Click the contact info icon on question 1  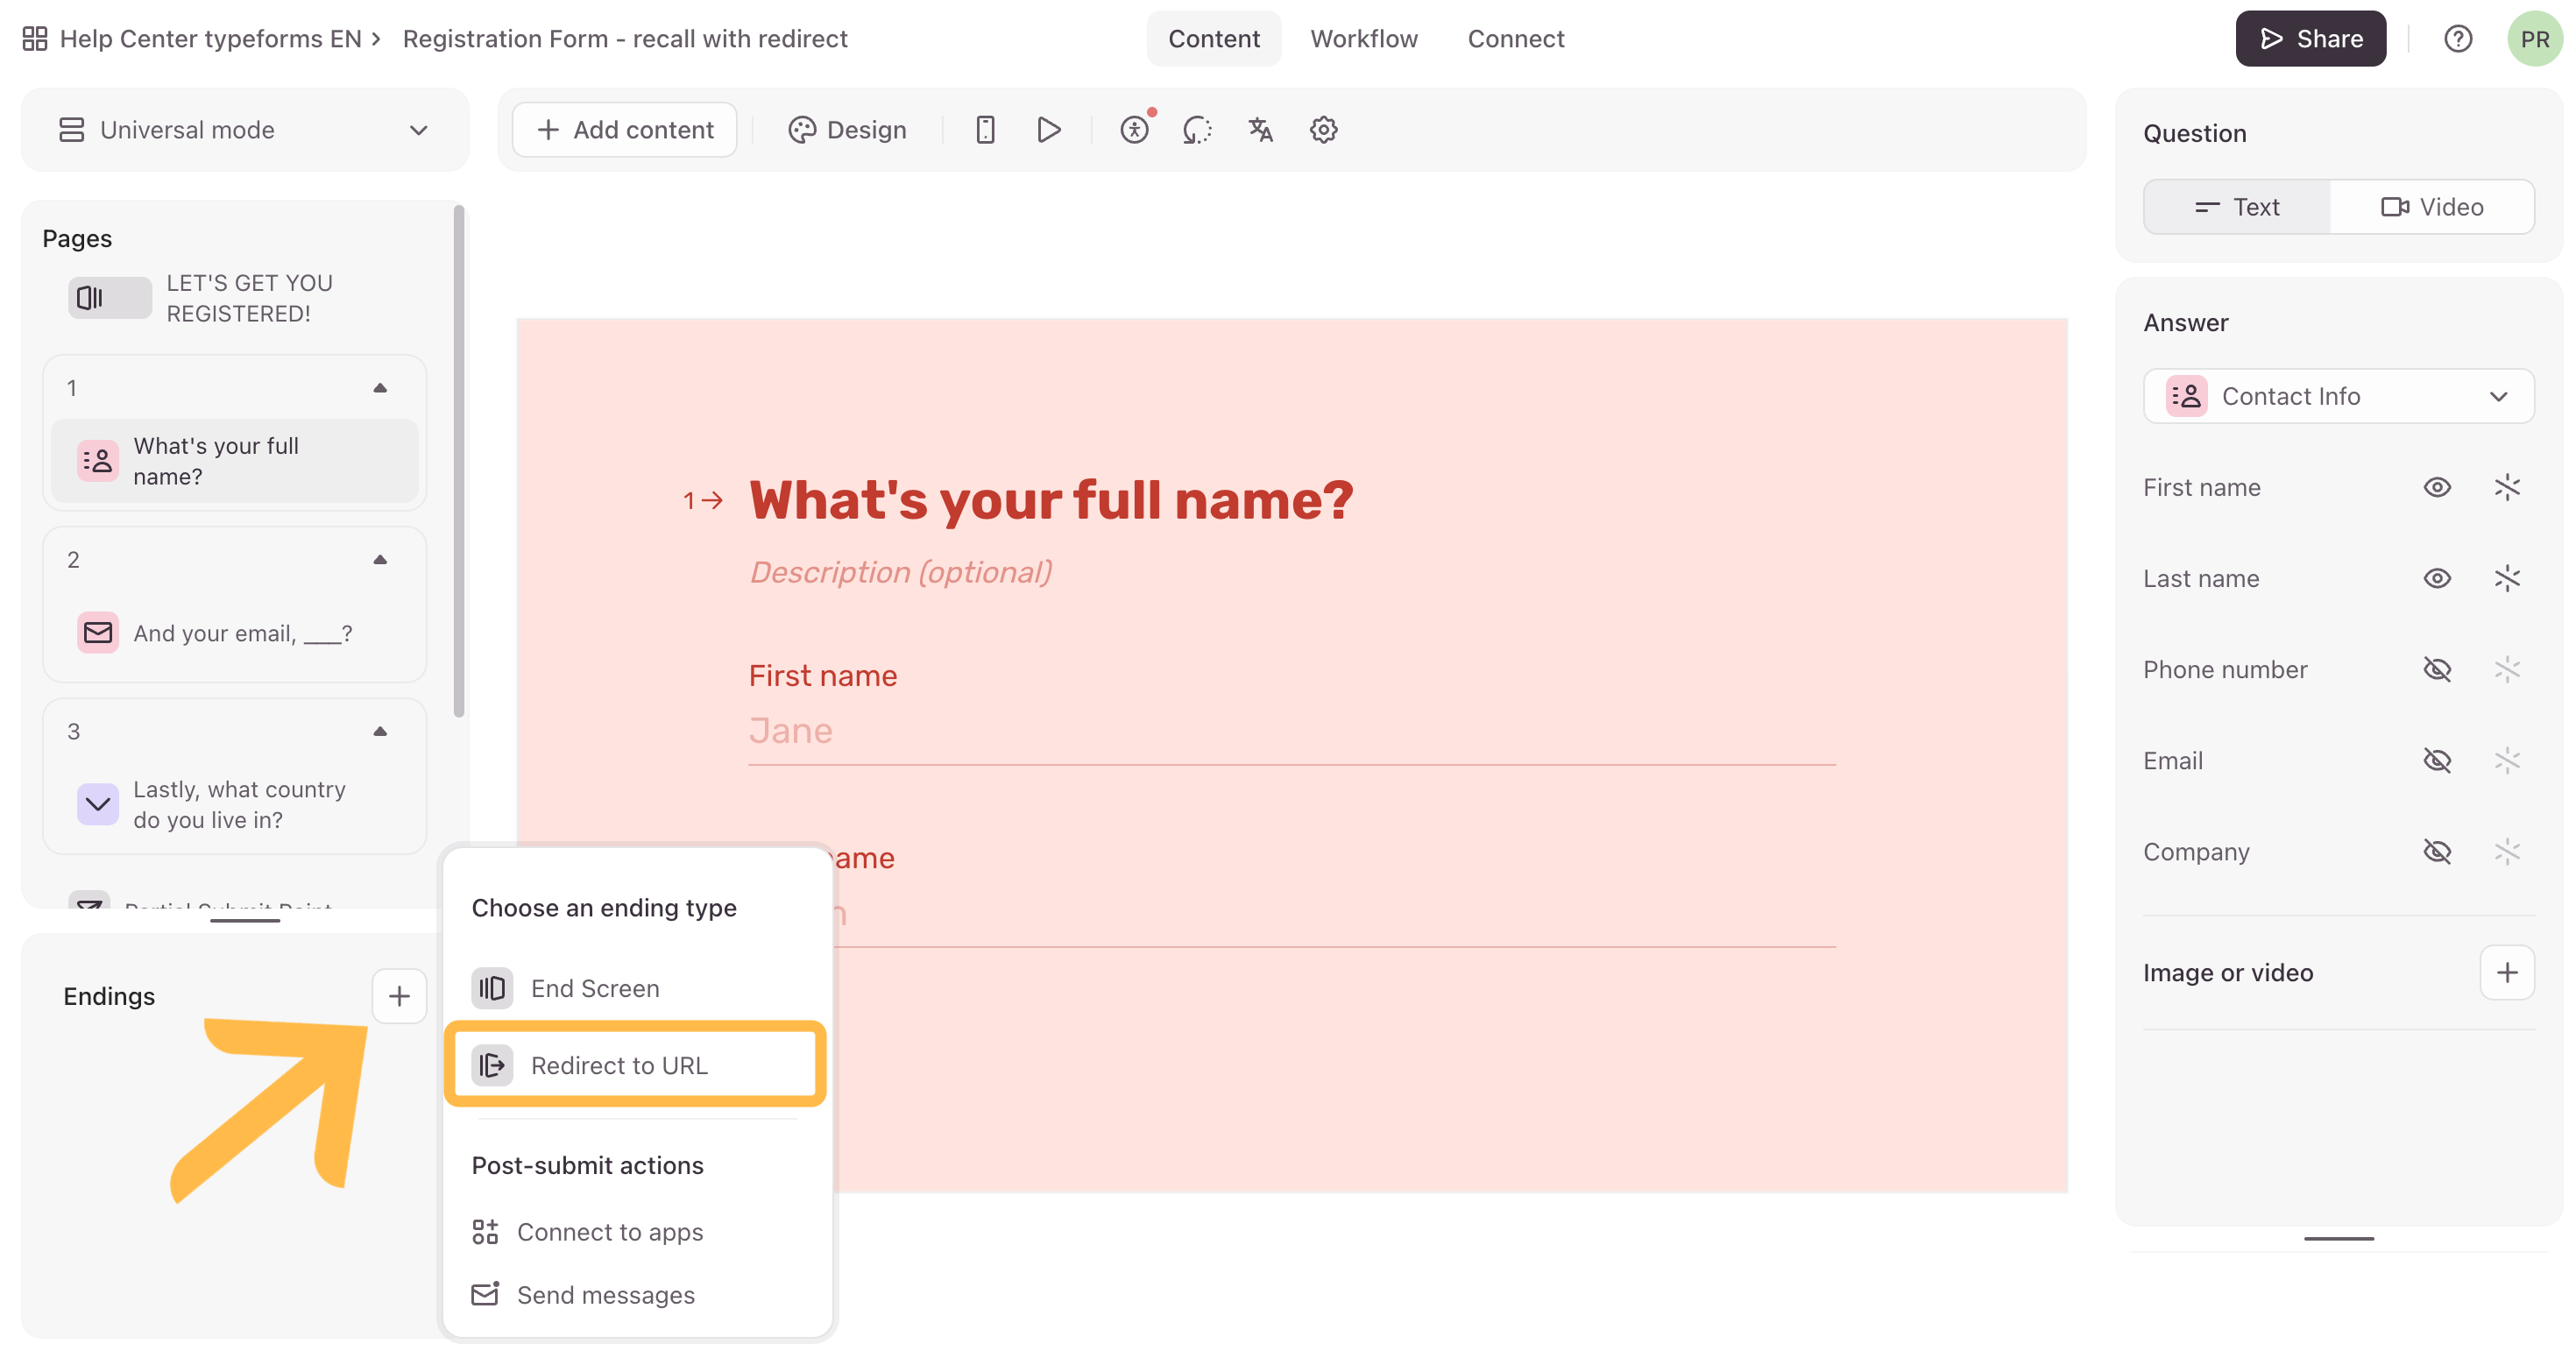[x=98, y=461]
